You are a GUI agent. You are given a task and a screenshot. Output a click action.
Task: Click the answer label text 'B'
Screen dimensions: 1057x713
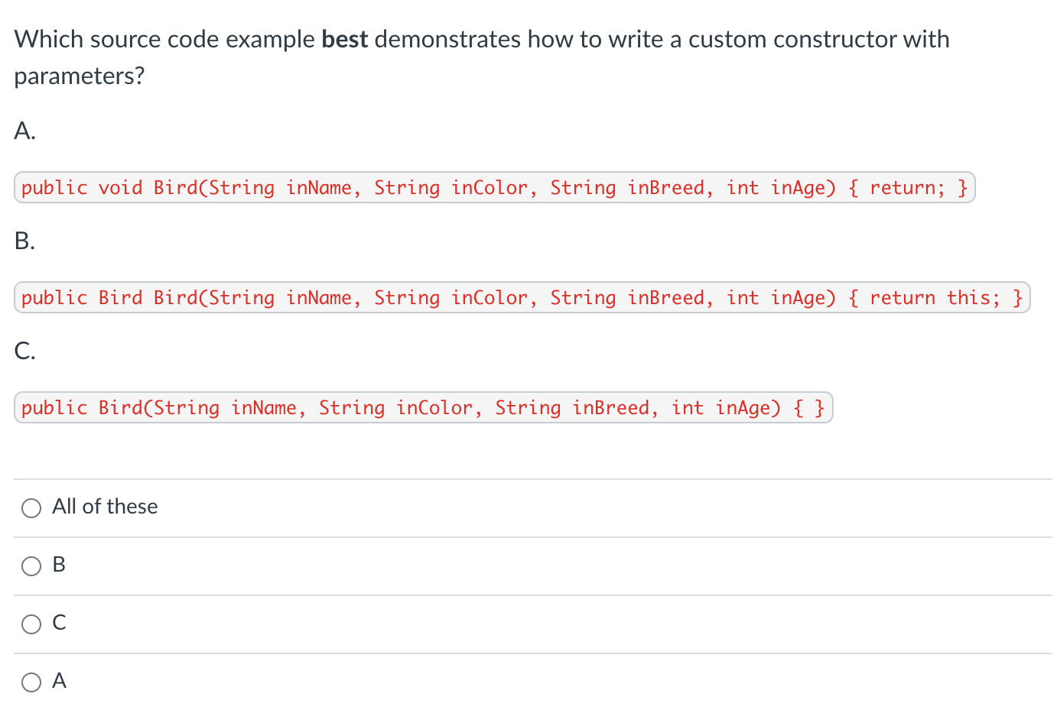pyautogui.click(x=59, y=565)
